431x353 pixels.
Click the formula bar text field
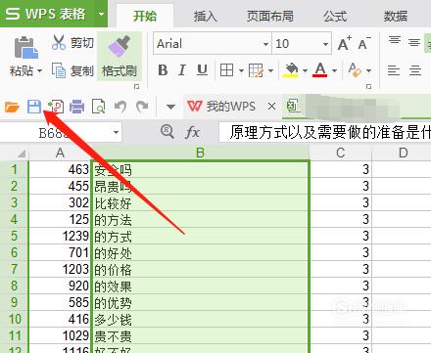(325, 132)
